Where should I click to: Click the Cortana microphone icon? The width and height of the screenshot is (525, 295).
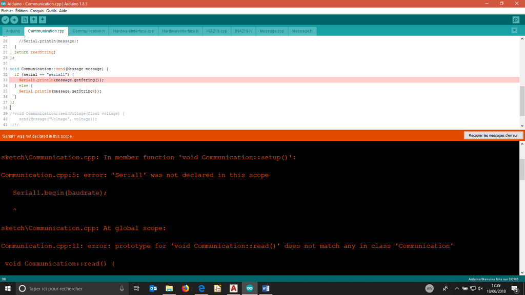[122, 288]
